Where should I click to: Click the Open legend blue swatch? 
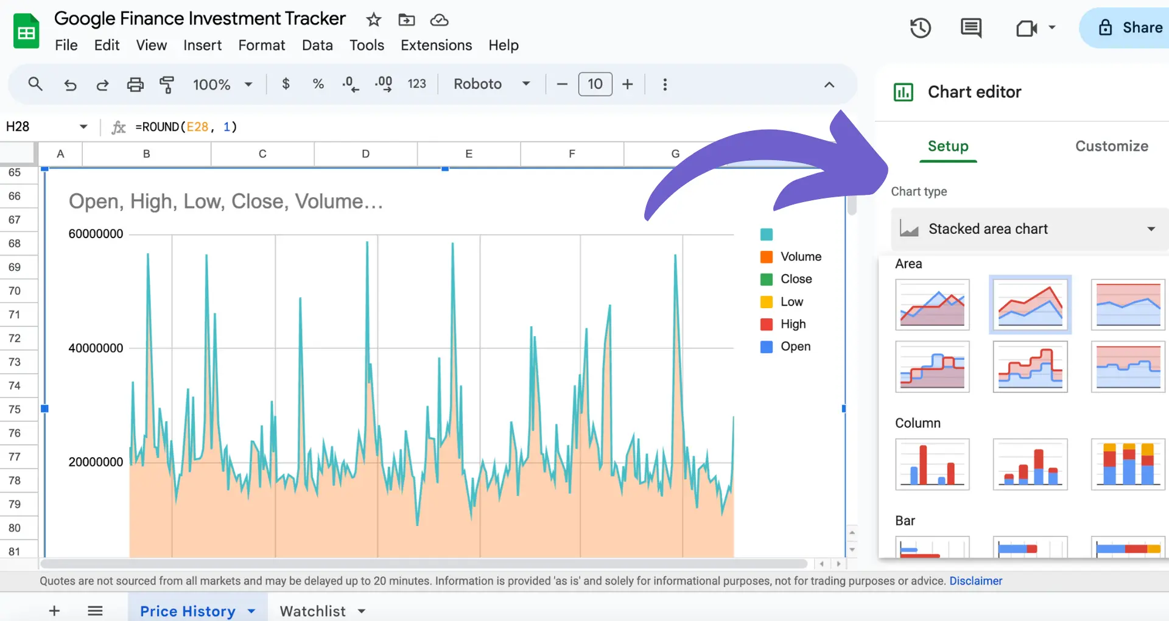click(767, 346)
